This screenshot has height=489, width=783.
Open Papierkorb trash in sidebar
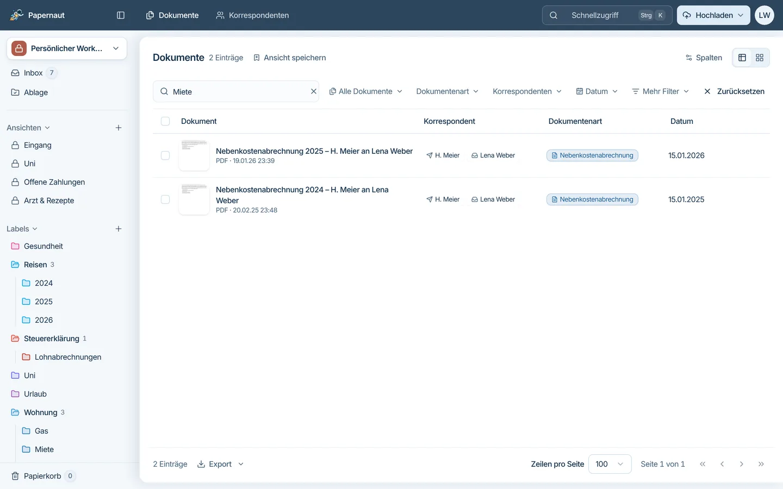click(42, 476)
